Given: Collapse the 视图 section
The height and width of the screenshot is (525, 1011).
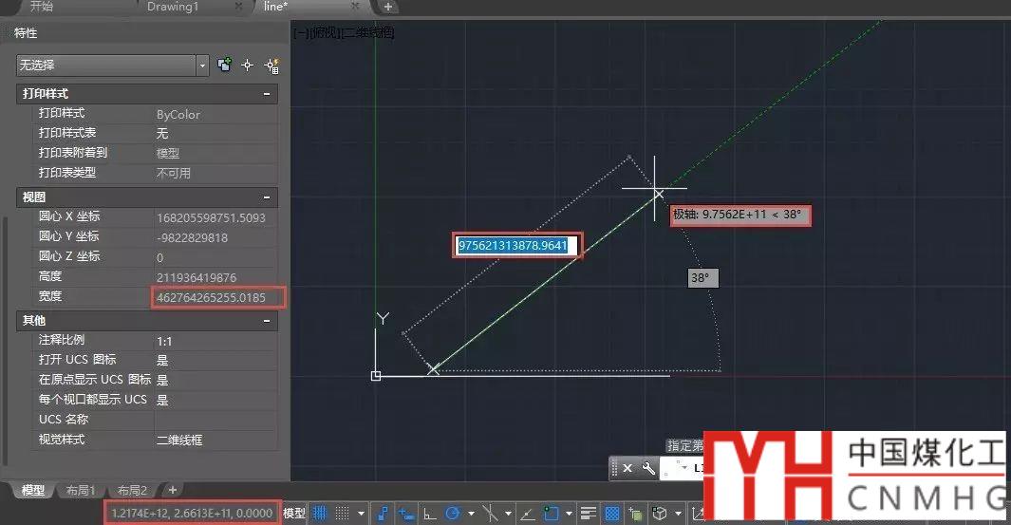Looking at the screenshot, I should (268, 197).
